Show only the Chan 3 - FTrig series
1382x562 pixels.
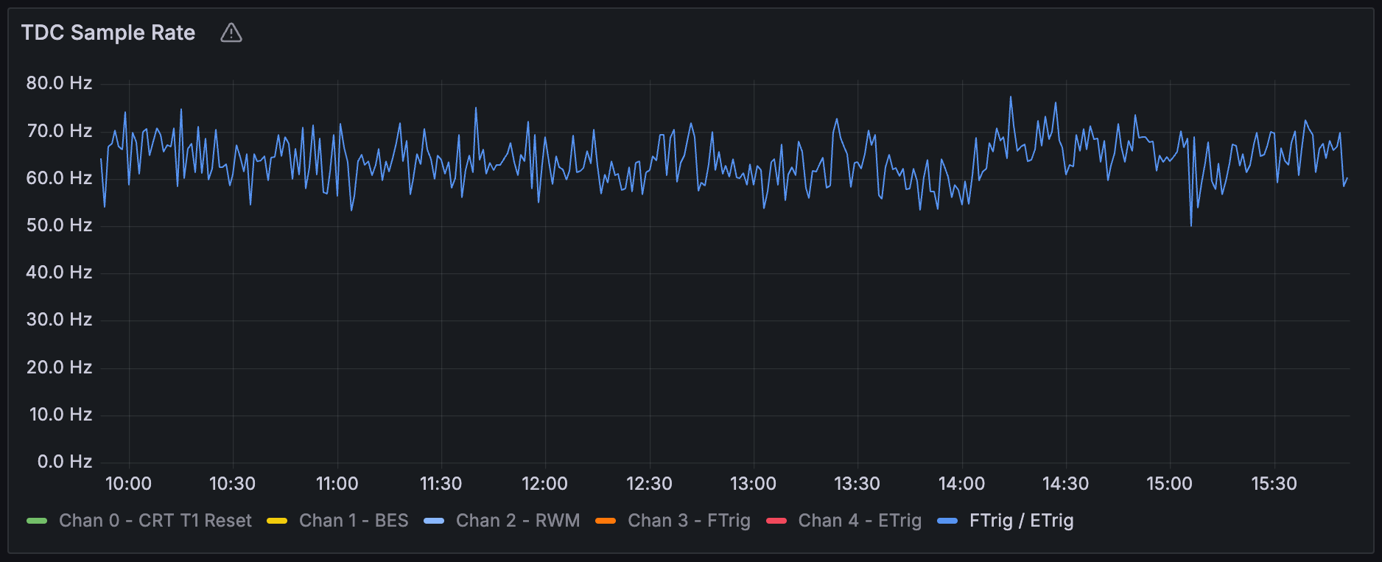click(689, 521)
